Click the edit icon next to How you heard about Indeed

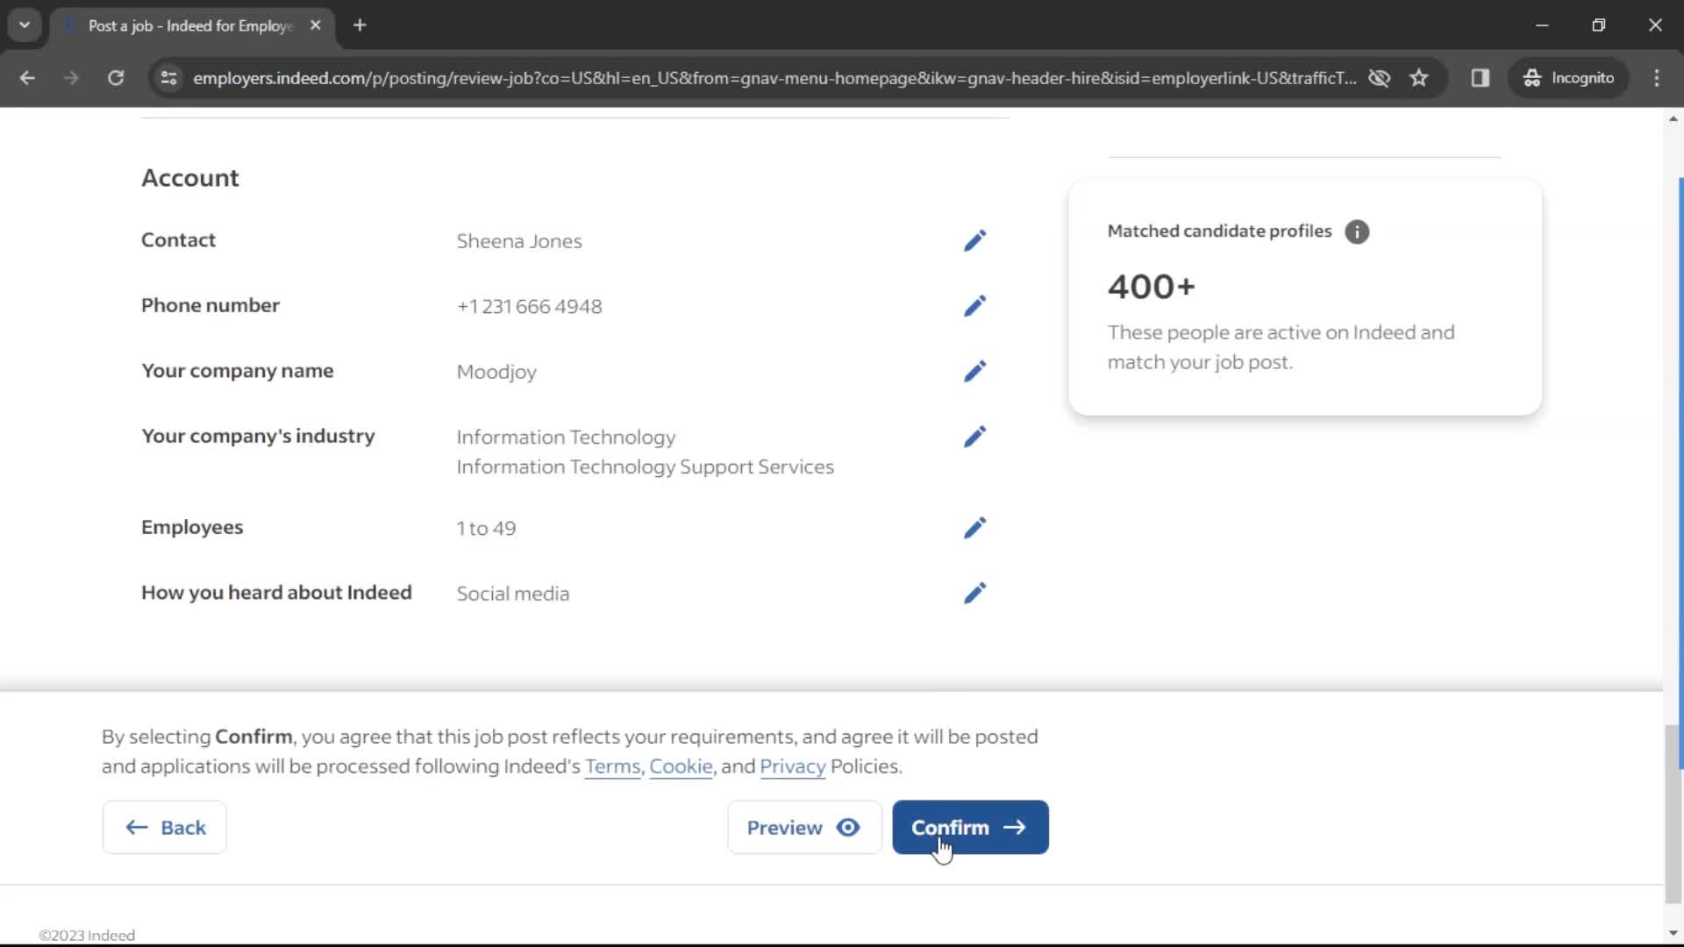(x=975, y=592)
